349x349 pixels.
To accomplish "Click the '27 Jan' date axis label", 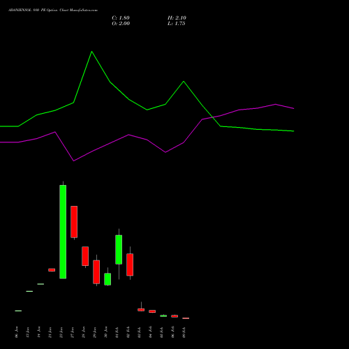I will point(73,332).
